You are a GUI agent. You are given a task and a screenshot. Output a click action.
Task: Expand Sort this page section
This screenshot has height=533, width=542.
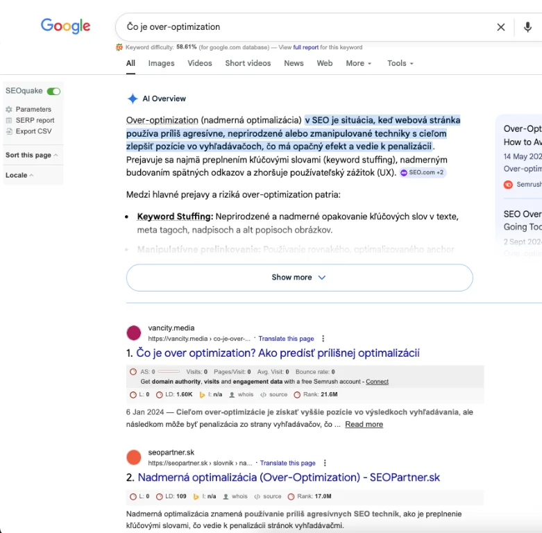click(x=32, y=155)
